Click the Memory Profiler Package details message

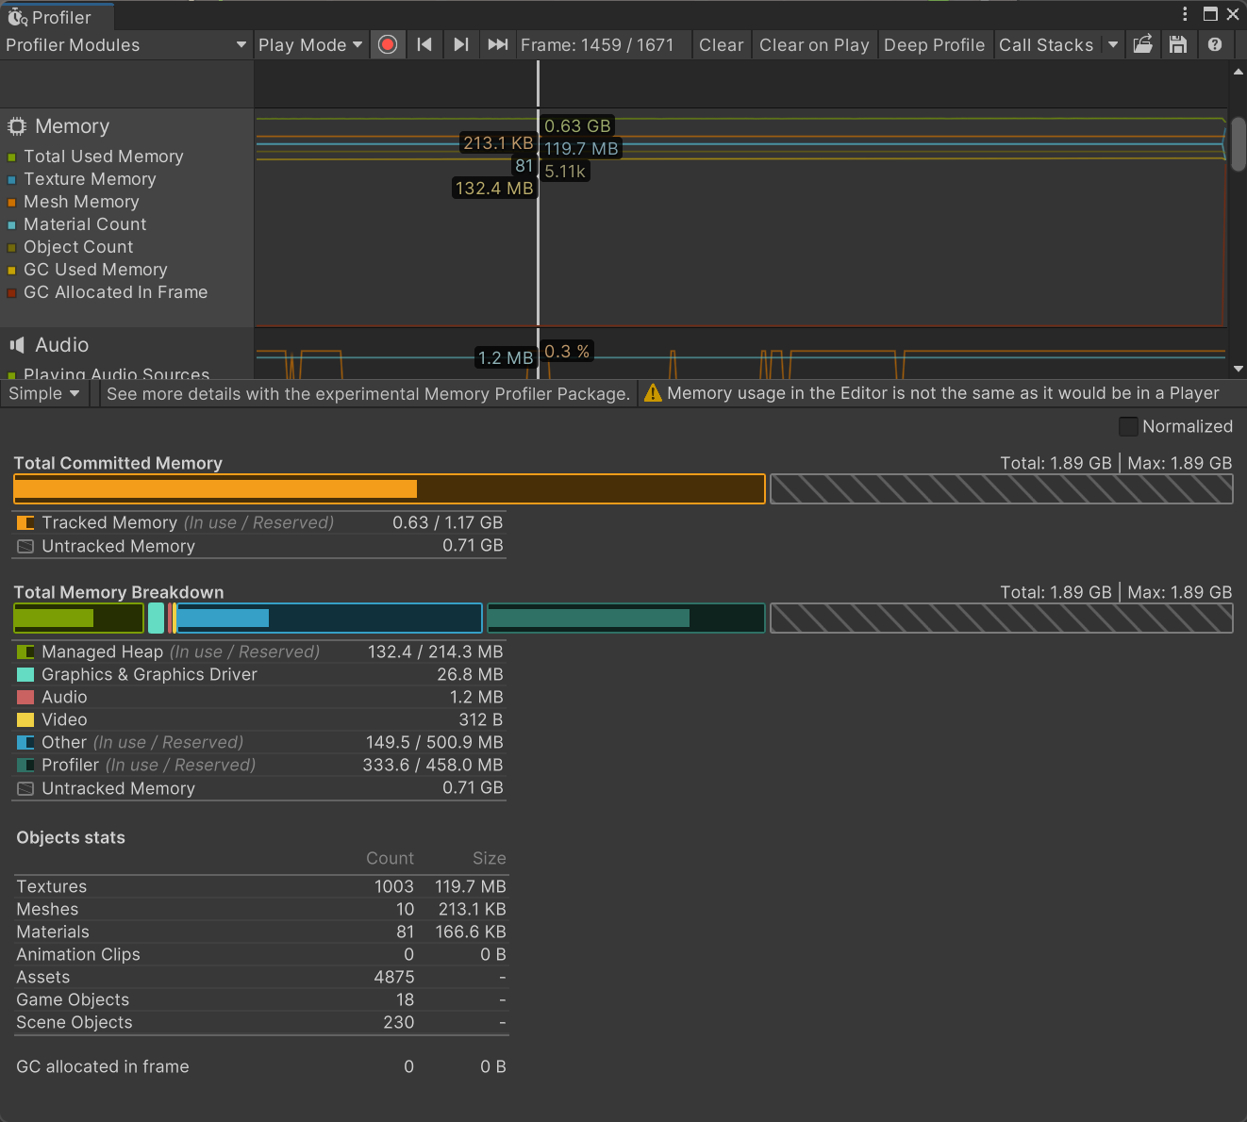pyautogui.click(x=368, y=393)
